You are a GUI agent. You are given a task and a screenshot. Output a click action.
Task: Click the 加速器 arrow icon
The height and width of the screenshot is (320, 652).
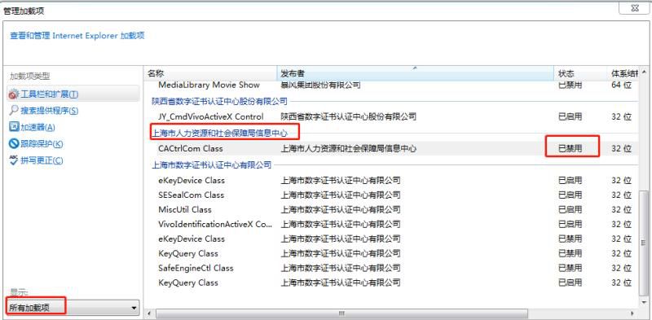tap(14, 127)
